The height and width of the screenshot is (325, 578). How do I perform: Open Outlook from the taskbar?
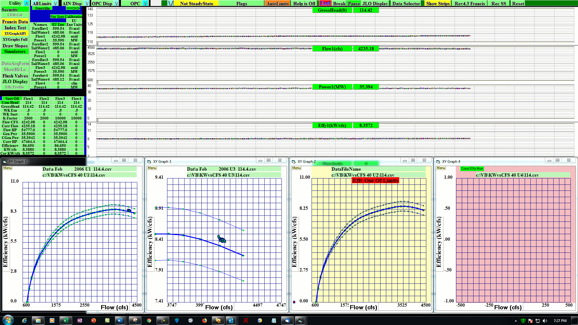click(231, 320)
